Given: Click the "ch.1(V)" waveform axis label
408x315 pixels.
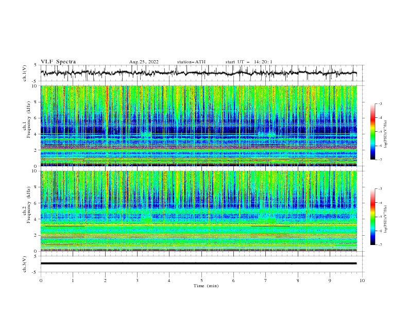Looking at the screenshot, I should click(x=25, y=73).
